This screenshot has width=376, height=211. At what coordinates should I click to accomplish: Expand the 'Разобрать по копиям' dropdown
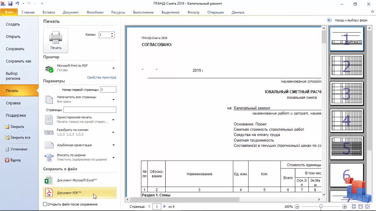coord(113,132)
